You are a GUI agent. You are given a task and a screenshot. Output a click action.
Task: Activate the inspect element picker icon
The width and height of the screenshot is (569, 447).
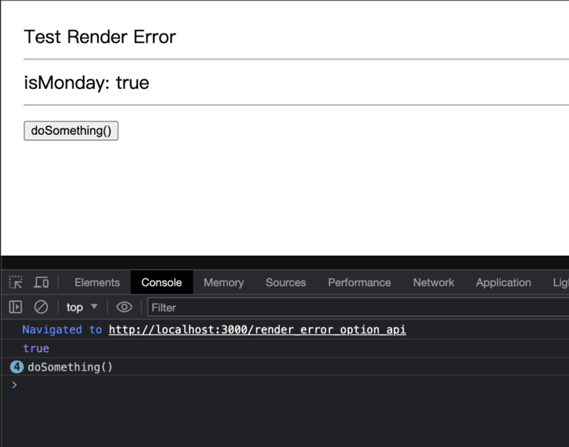(16, 282)
